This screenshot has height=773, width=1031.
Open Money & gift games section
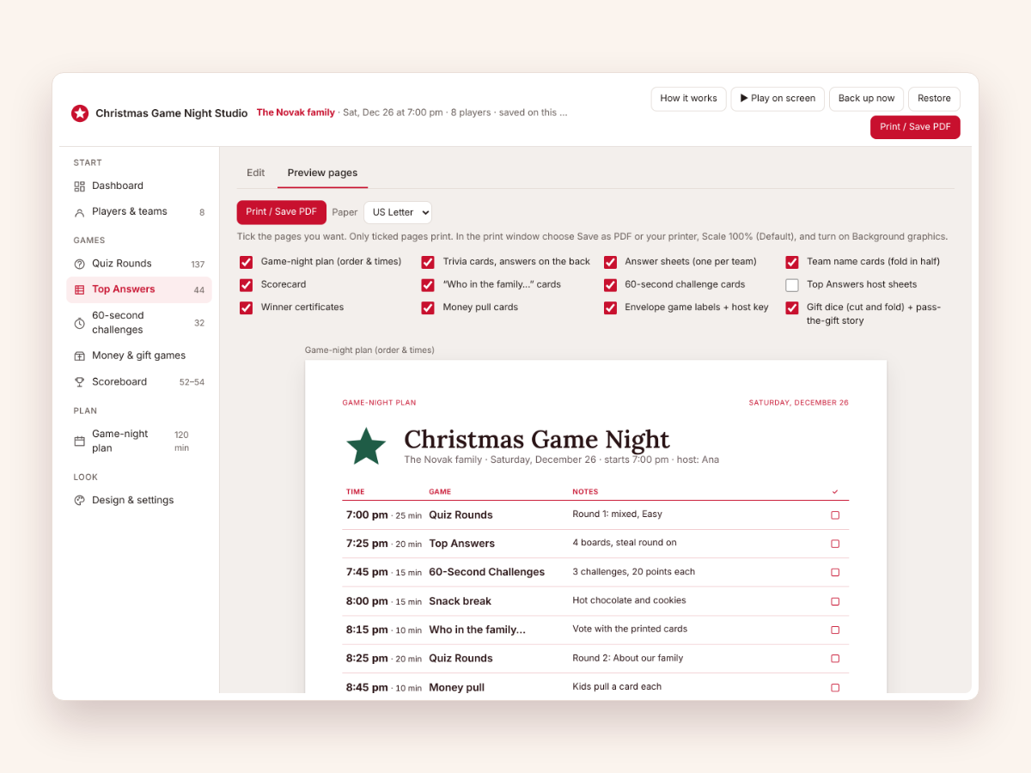(139, 356)
